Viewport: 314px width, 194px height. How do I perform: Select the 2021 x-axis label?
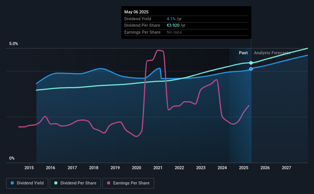click(x=158, y=168)
